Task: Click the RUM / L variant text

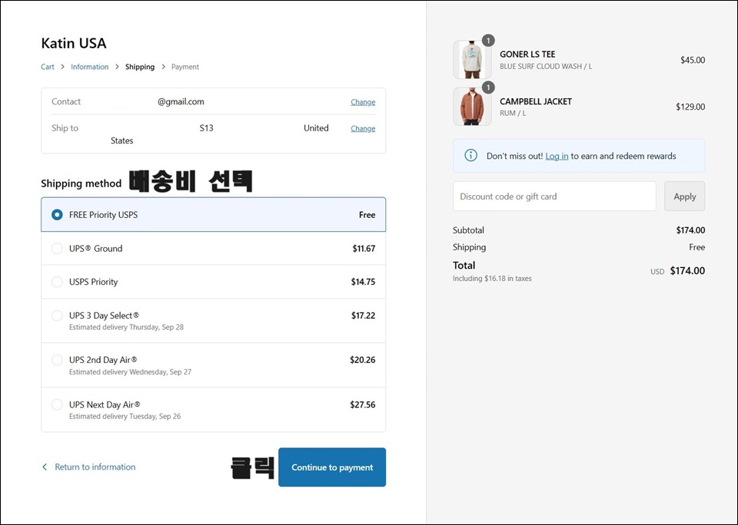Action: pos(513,114)
